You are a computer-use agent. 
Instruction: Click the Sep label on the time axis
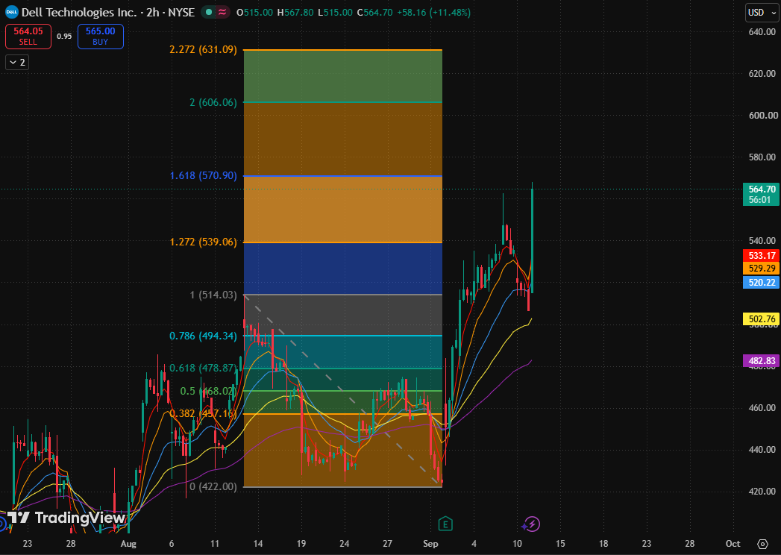click(430, 544)
